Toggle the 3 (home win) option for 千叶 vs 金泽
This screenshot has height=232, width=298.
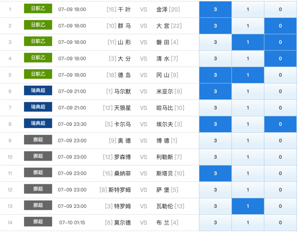(215, 9)
